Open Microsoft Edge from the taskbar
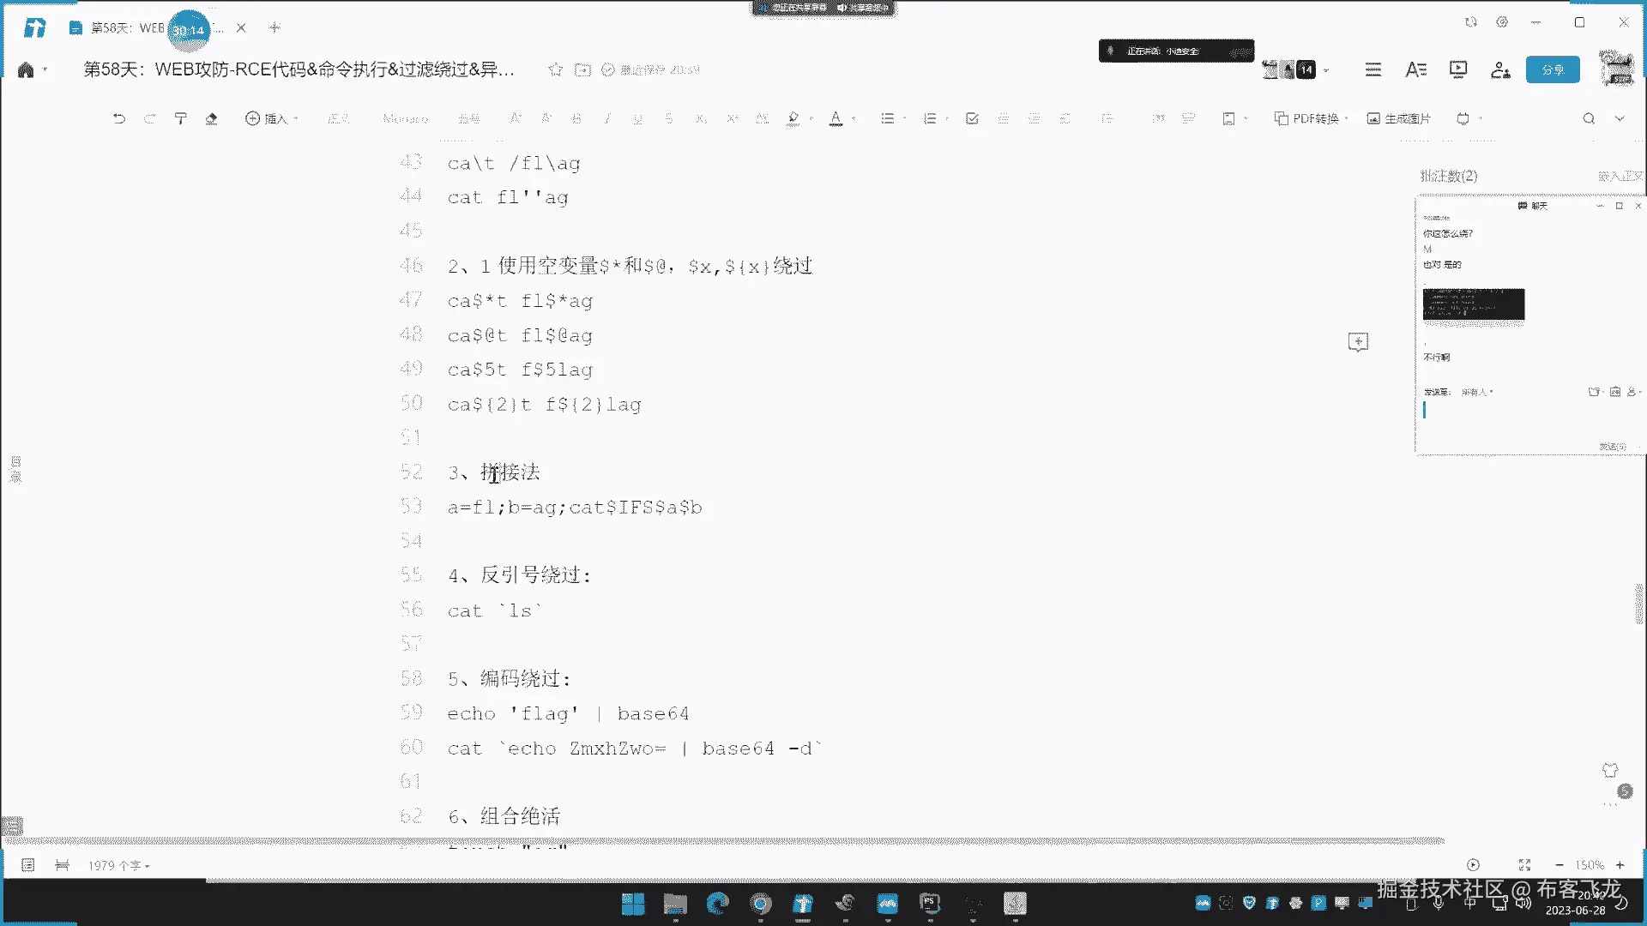Viewport: 1647px width, 926px height. coord(717,903)
